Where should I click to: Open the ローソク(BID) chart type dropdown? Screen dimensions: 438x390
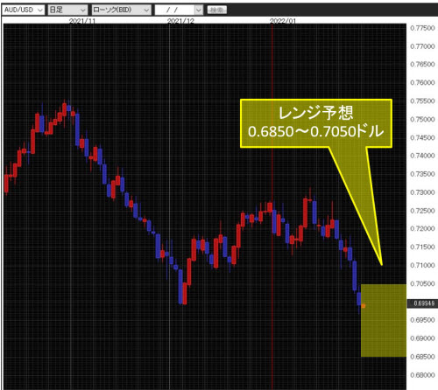point(121,10)
